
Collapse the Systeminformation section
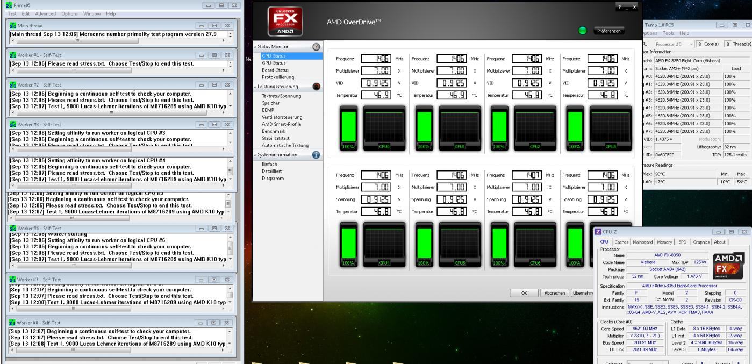254,155
